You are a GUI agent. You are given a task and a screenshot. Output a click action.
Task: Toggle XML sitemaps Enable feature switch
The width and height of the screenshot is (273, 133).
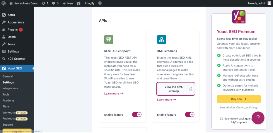tap(189, 114)
